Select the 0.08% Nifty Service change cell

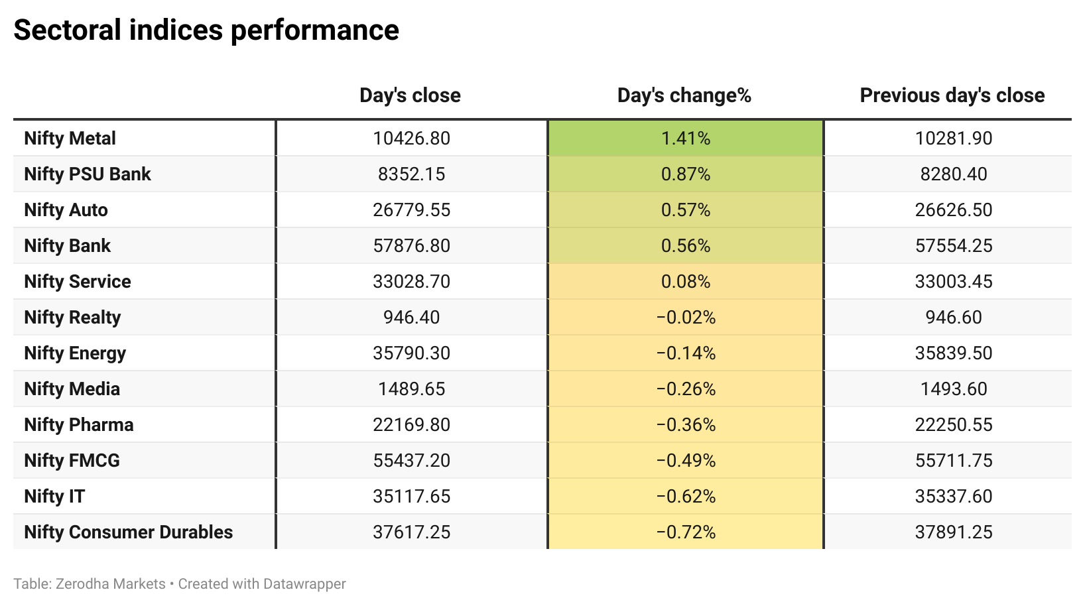pos(686,281)
